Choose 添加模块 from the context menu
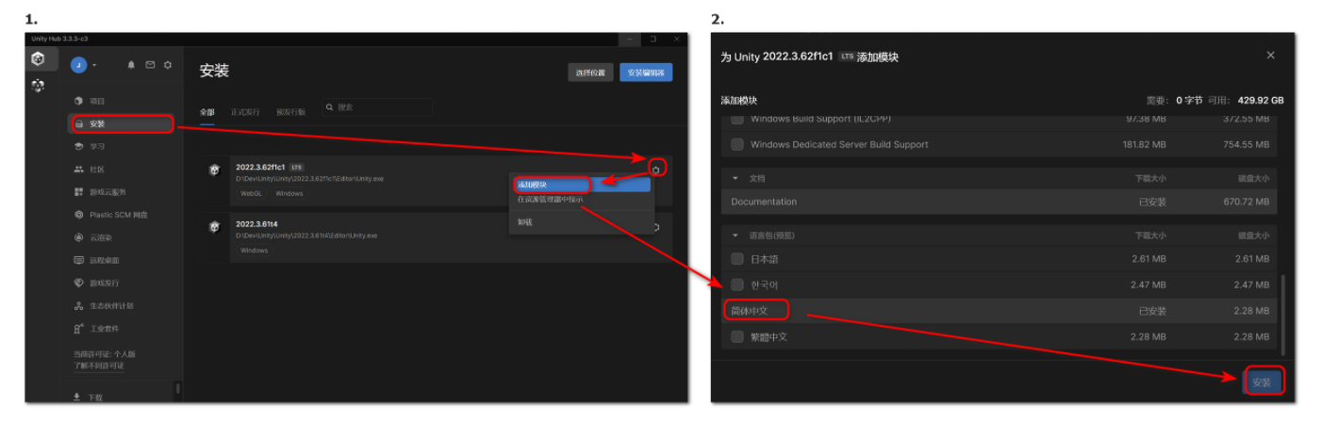1322x423 pixels. (x=581, y=185)
